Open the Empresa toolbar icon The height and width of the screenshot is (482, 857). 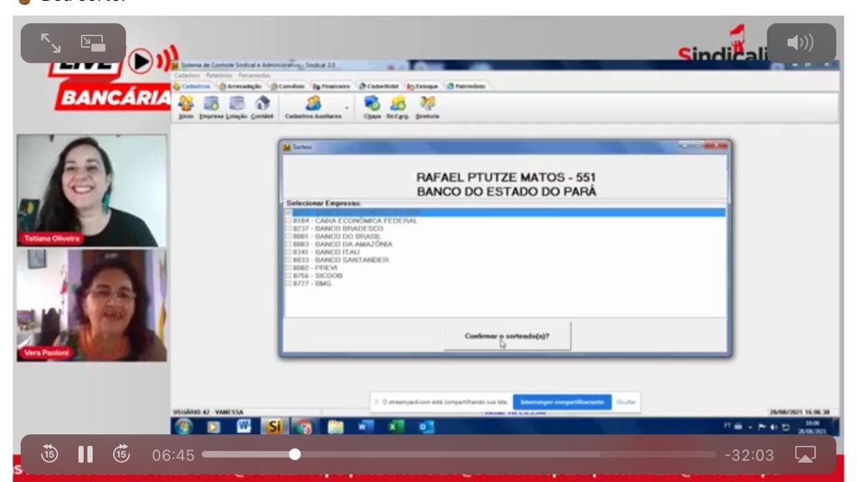[x=211, y=106]
